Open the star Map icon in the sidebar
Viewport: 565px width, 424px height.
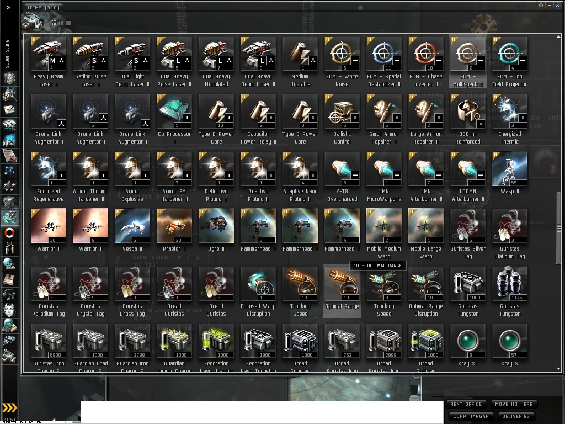(x=9, y=171)
